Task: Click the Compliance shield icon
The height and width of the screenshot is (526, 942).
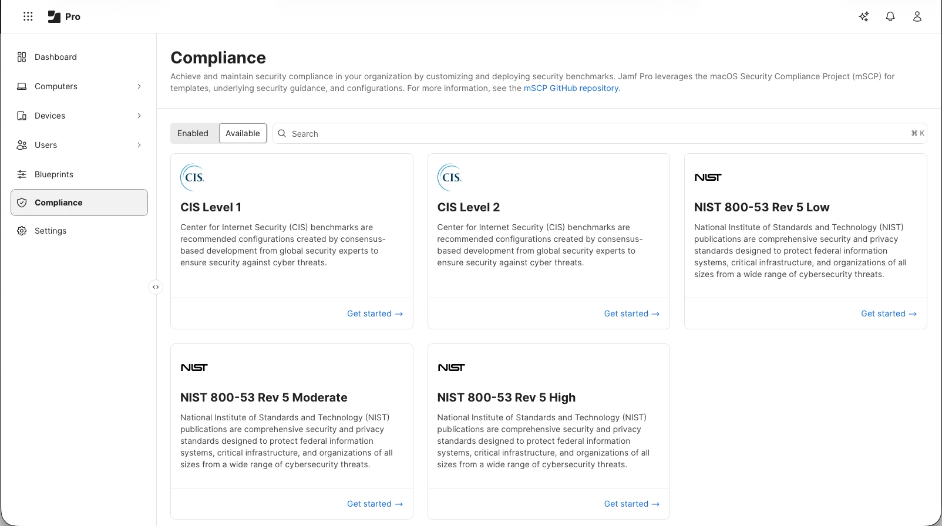Action: 22,203
